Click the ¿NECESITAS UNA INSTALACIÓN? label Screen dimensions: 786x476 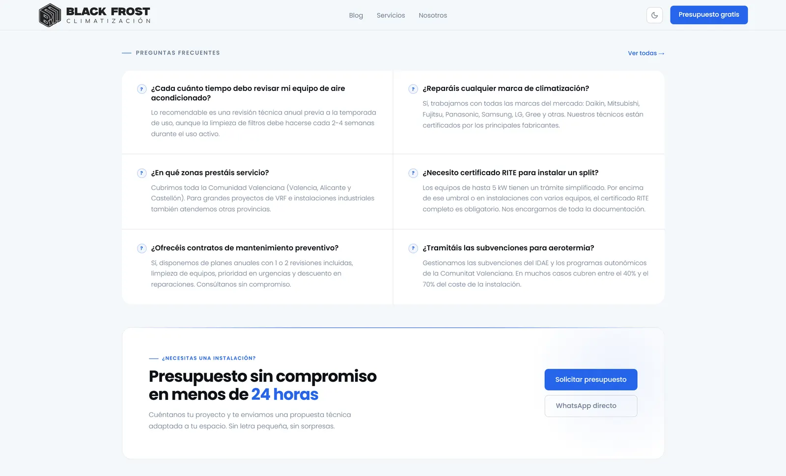point(209,358)
